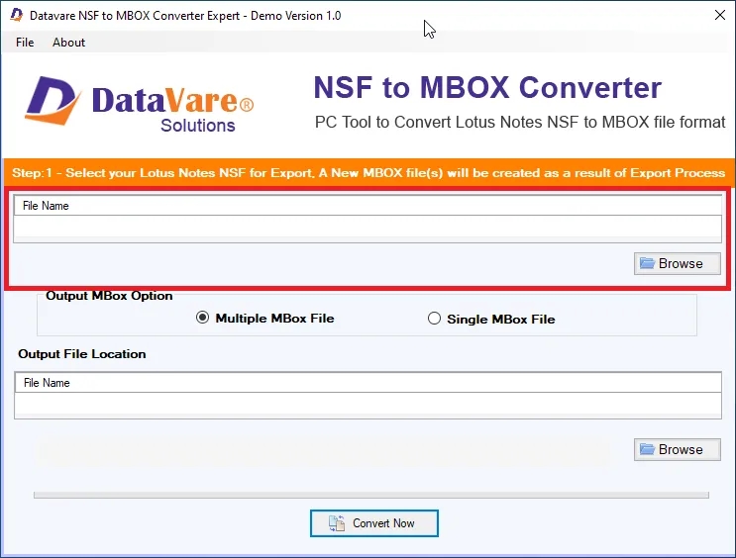Click the DataVare Solutions logo
The width and height of the screenshot is (736, 558).
pyautogui.click(x=139, y=104)
